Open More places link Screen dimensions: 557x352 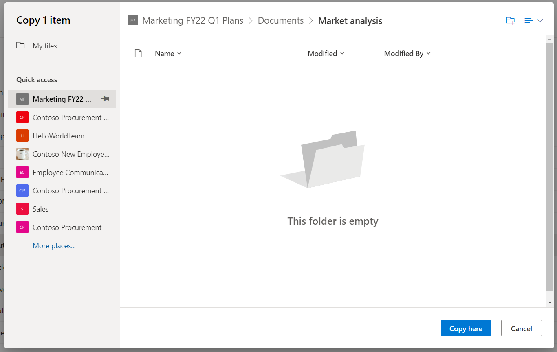coord(54,246)
